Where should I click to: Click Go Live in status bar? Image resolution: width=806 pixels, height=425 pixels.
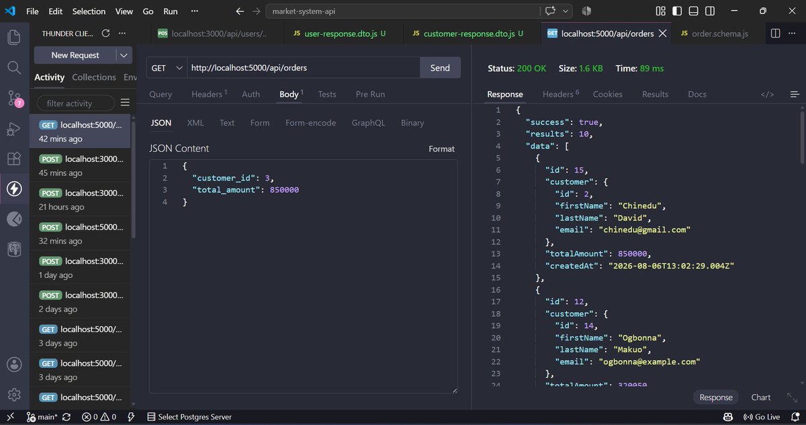(761, 417)
